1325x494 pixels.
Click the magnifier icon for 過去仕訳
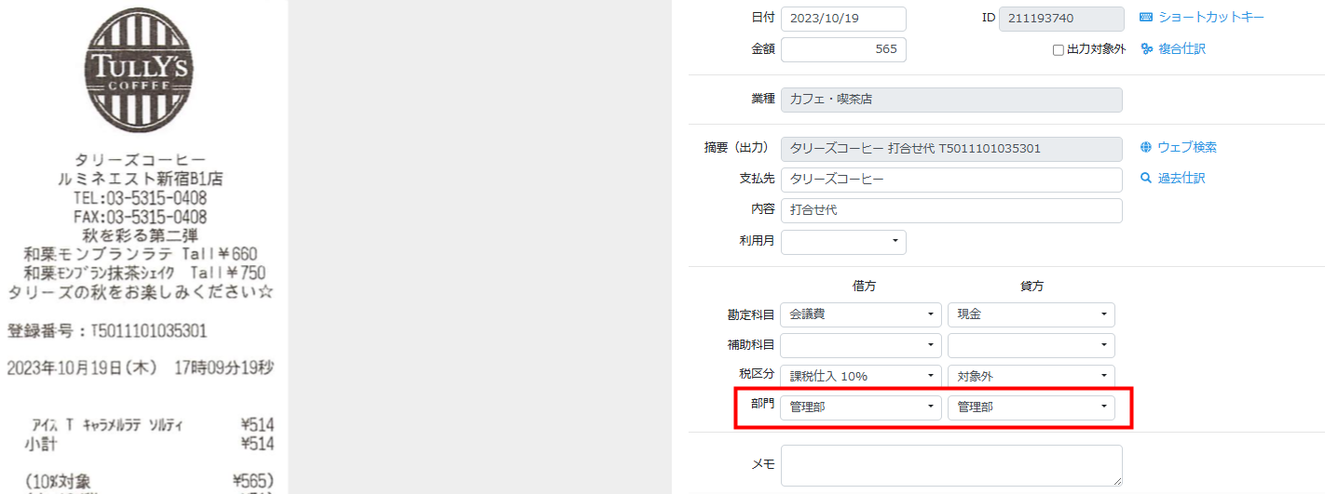pos(1146,178)
